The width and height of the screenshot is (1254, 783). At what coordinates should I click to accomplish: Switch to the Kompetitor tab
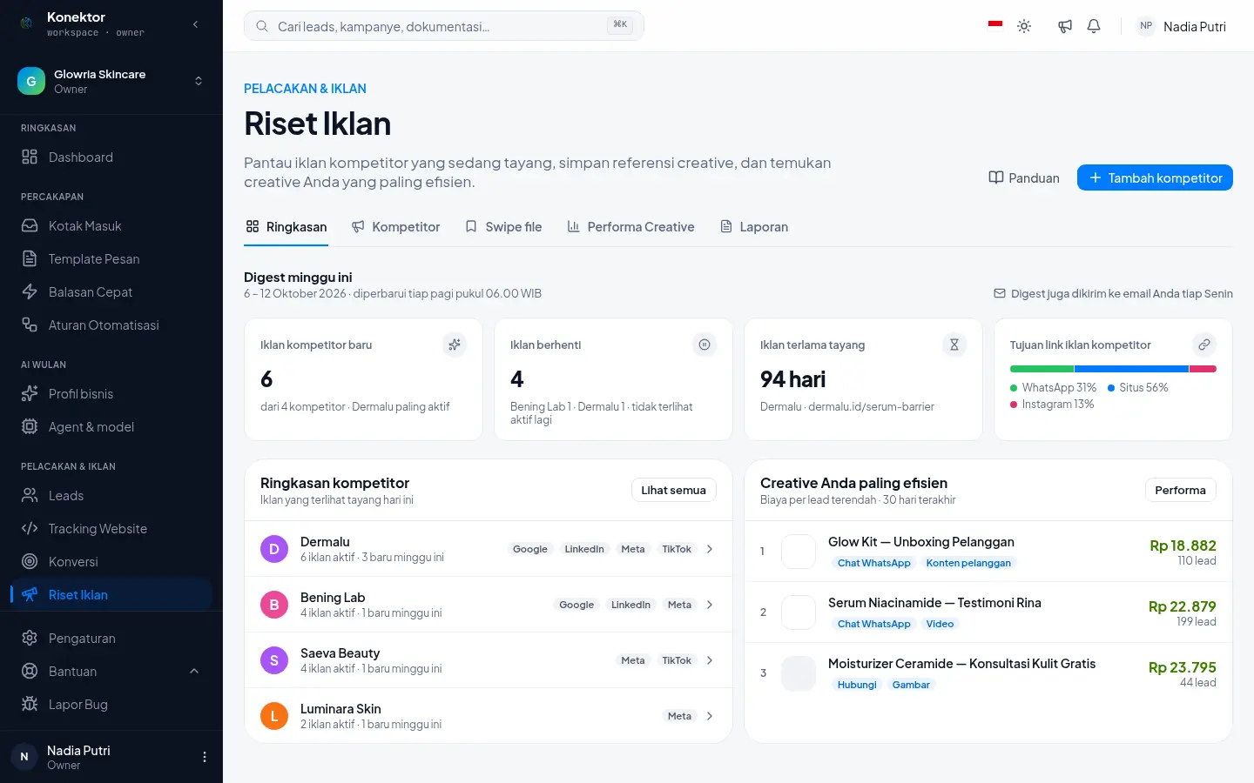click(395, 227)
